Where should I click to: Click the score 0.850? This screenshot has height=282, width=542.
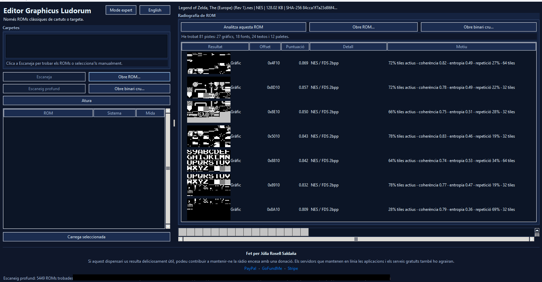303,112
